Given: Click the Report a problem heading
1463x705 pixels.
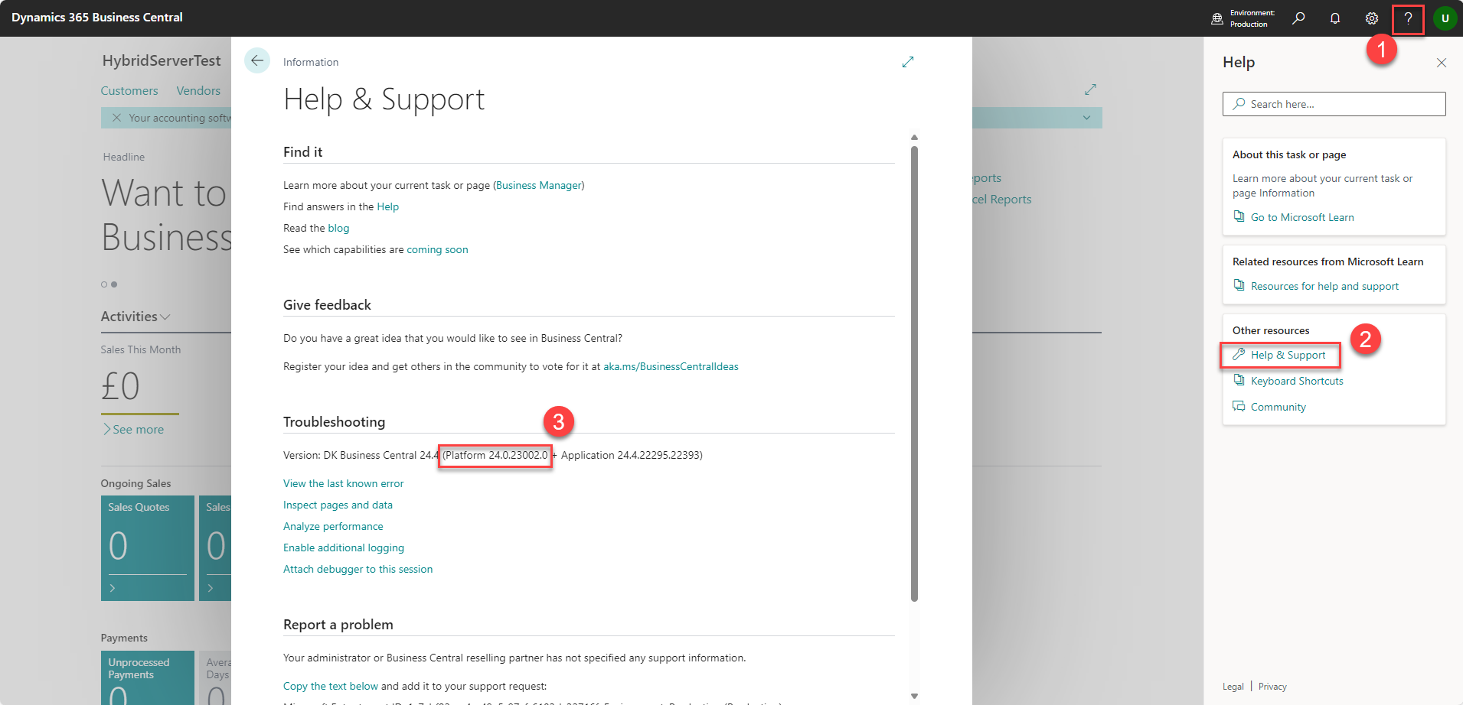Looking at the screenshot, I should point(338,625).
